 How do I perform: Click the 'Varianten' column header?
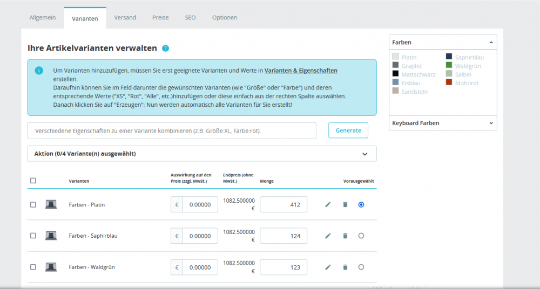(79, 181)
